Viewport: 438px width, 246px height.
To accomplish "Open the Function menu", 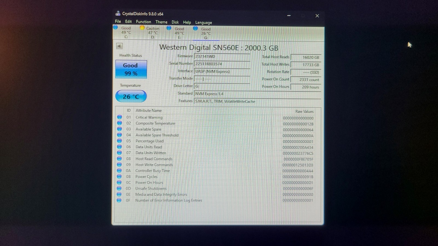I will click(143, 22).
